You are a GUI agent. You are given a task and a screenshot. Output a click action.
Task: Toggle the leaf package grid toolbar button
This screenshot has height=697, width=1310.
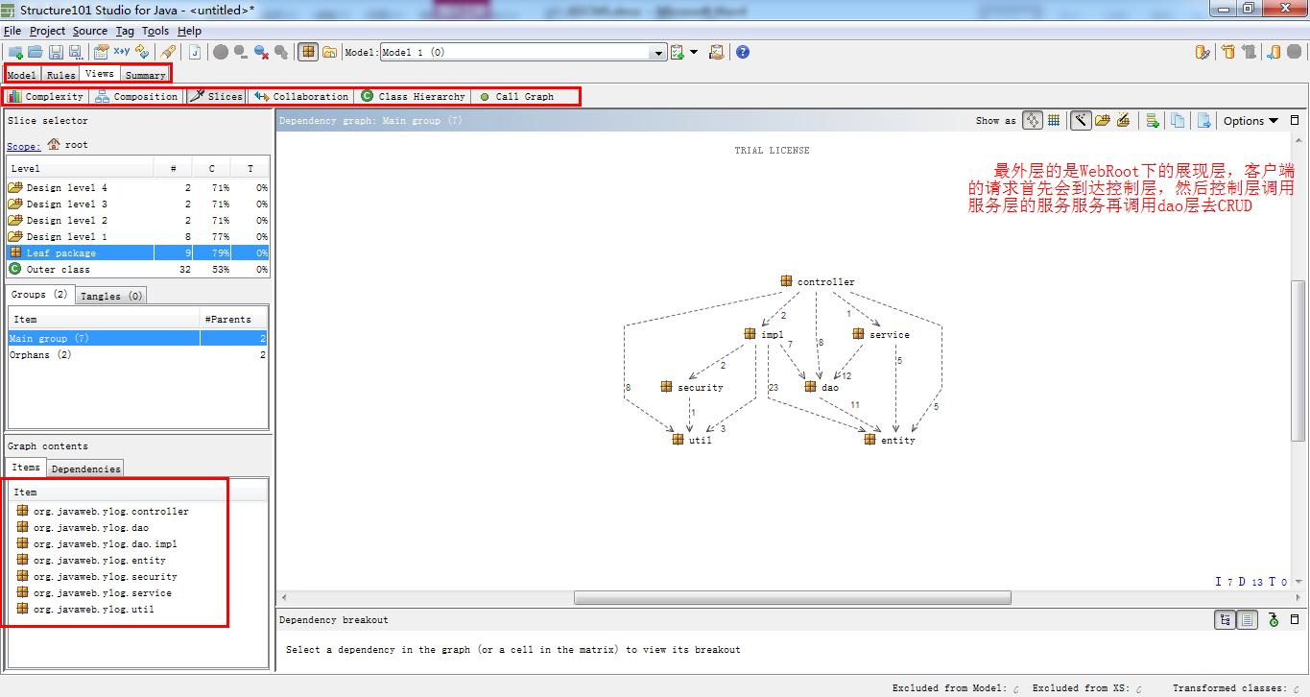307,52
